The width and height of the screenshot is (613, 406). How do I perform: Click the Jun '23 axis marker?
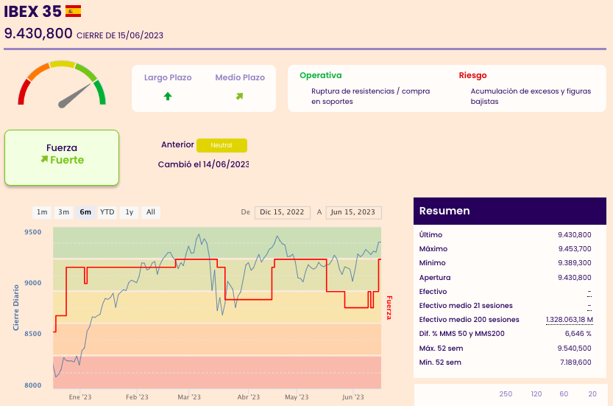pos(353,397)
